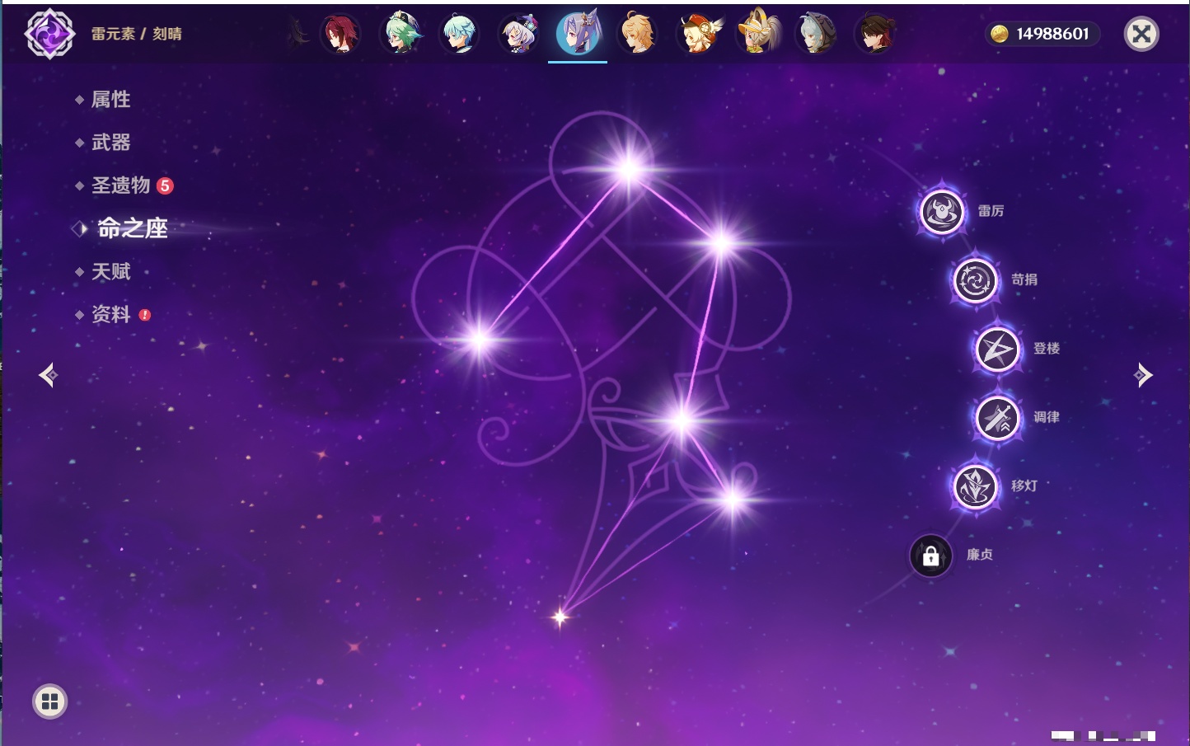
Task: Click the 调律 label text
Action: 1047,417
